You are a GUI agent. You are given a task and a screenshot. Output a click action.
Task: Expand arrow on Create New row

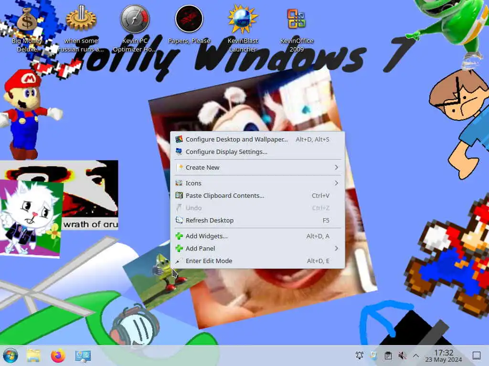[x=336, y=167]
